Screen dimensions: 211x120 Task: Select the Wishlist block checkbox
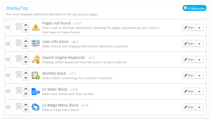point(8,75)
